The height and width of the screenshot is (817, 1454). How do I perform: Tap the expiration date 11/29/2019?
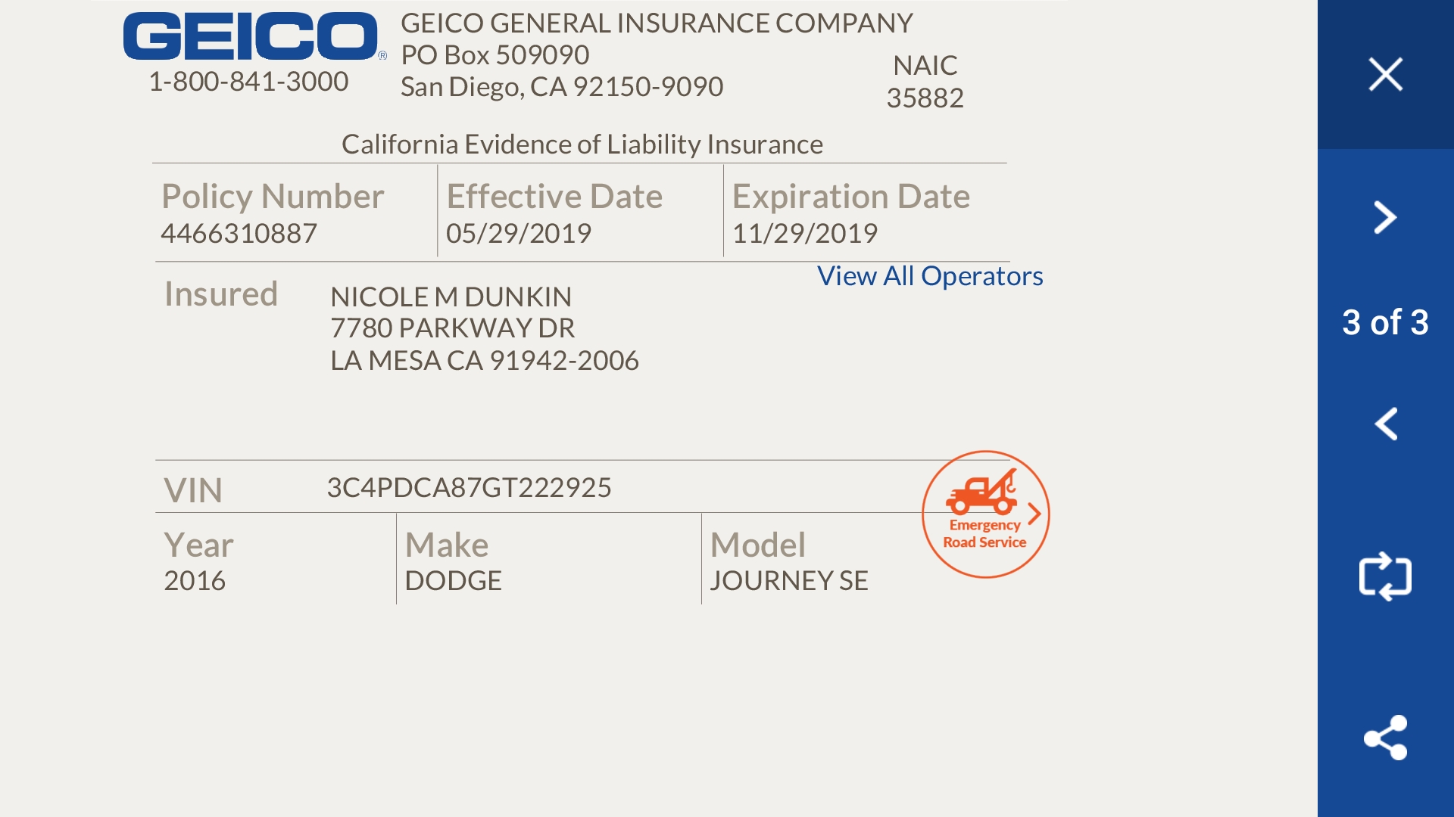[804, 234]
